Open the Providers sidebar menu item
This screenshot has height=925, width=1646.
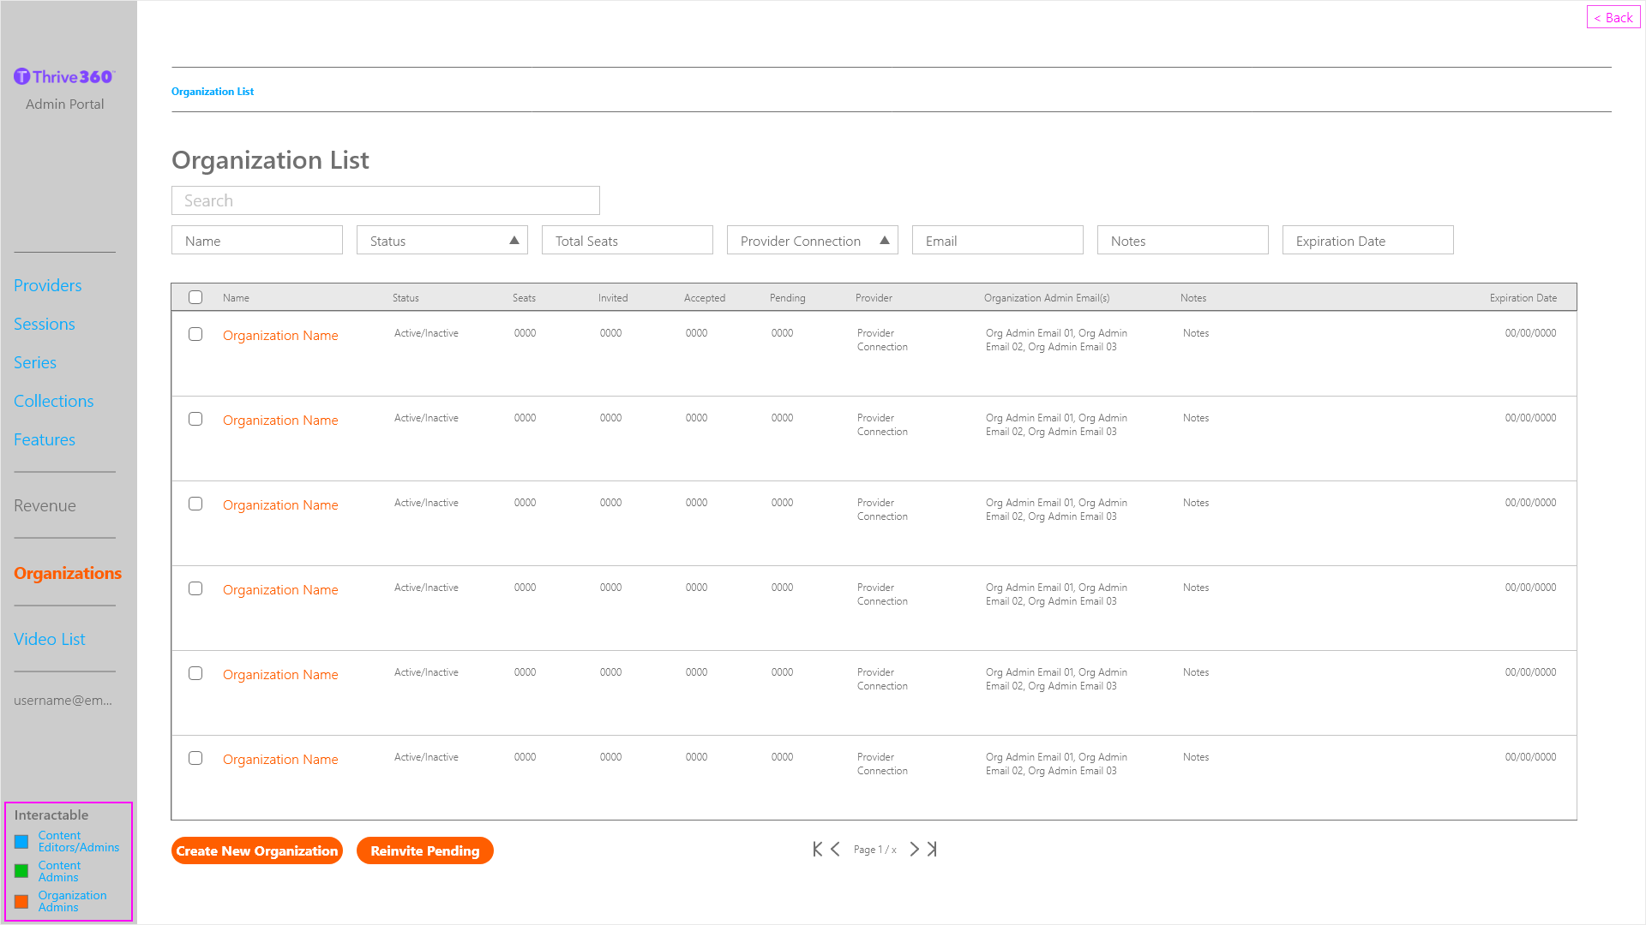tap(47, 286)
